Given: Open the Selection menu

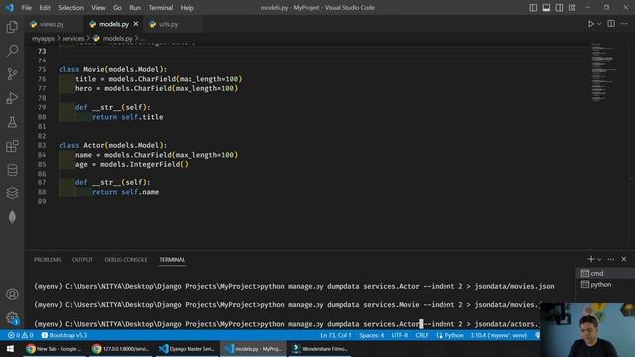Looking at the screenshot, I should (70, 8).
